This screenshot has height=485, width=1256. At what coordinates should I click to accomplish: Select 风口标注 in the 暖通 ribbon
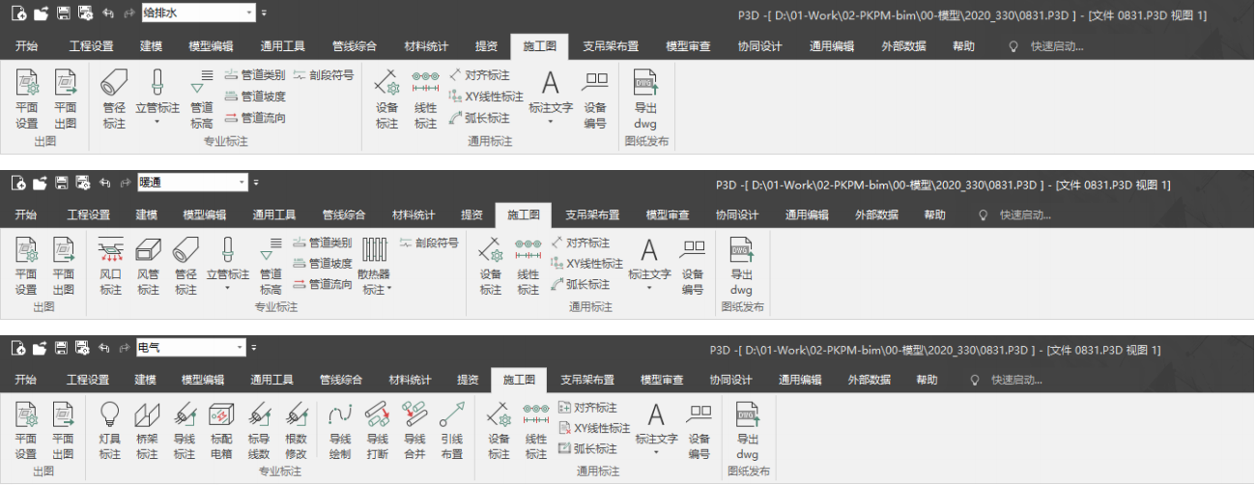point(111,266)
